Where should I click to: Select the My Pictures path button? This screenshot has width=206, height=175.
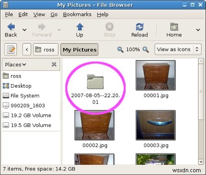coord(79,49)
